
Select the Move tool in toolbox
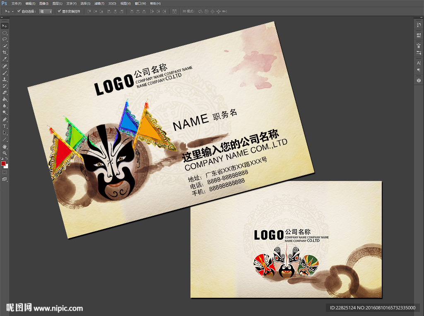click(5, 26)
